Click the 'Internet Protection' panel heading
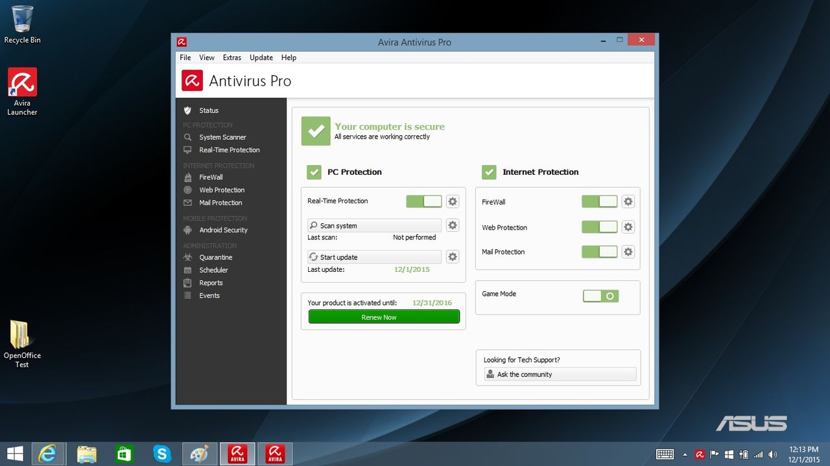This screenshot has height=466, width=830. 541,172
